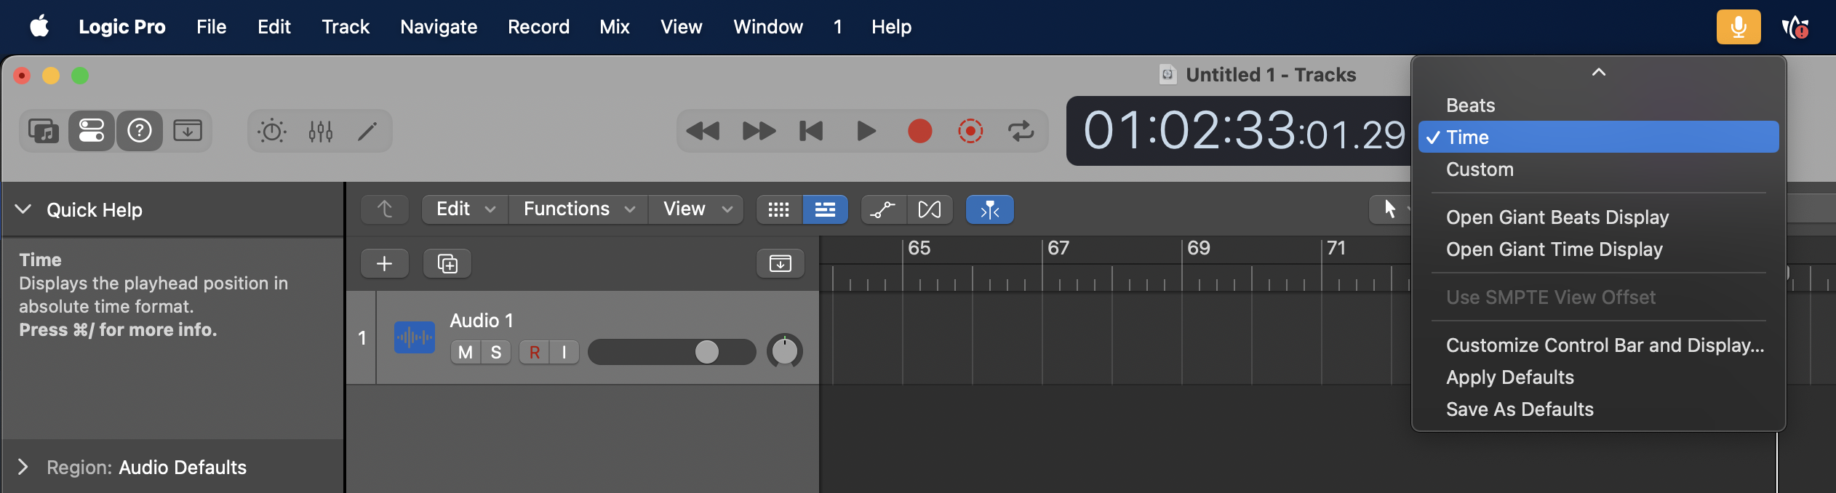1836x493 pixels.
Task: Record-enable the Audio 1 track
Action: point(535,353)
